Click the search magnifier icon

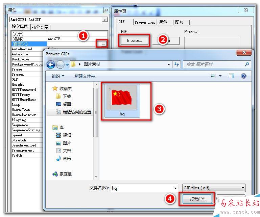247,64
